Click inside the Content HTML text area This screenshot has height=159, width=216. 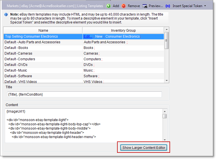tap(84, 124)
